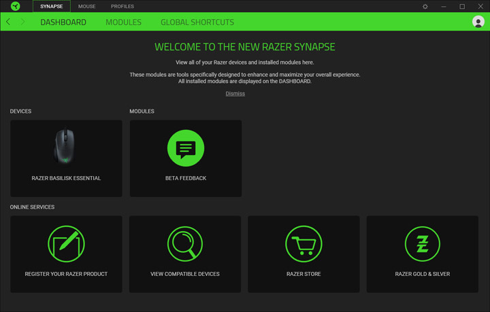Maximize the Synapse window

[462, 6]
